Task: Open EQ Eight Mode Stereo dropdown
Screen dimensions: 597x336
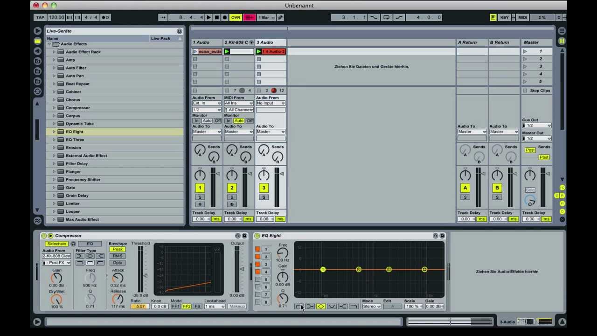Action: (x=371, y=306)
